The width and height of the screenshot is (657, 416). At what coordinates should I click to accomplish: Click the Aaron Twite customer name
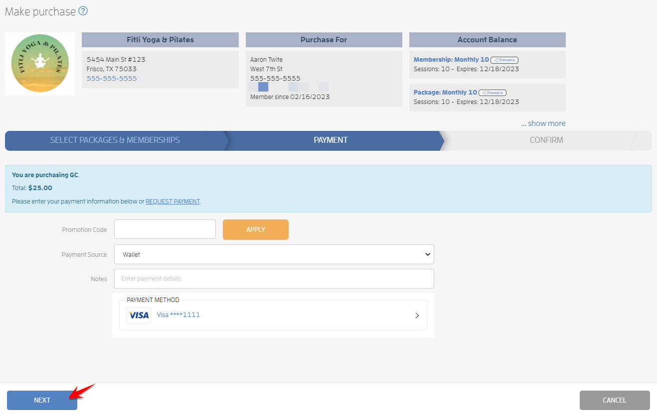[266, 60]
